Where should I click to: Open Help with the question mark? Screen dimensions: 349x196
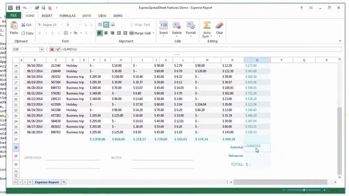point(302,8)
